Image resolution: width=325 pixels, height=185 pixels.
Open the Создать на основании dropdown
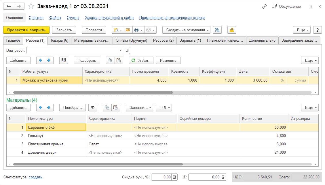186,30
